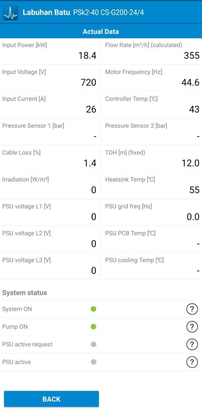Select the Actual Data header tab

coord(101,32)
